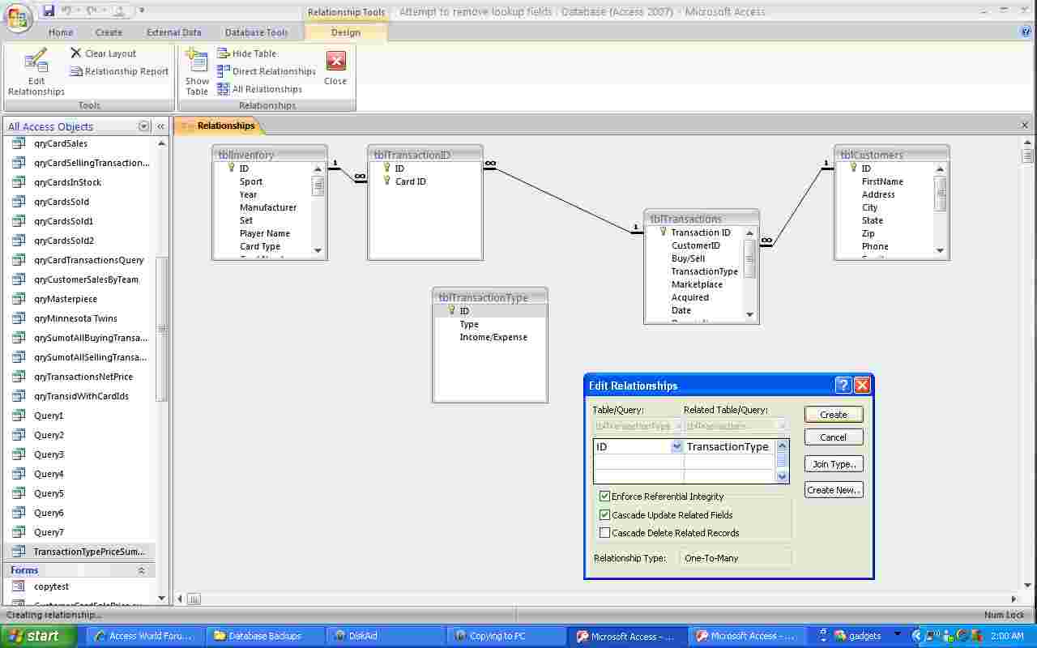The image size is (1037, 648).
Task: Collapse navigation pane shutter bar
Action: pos(161,126)
